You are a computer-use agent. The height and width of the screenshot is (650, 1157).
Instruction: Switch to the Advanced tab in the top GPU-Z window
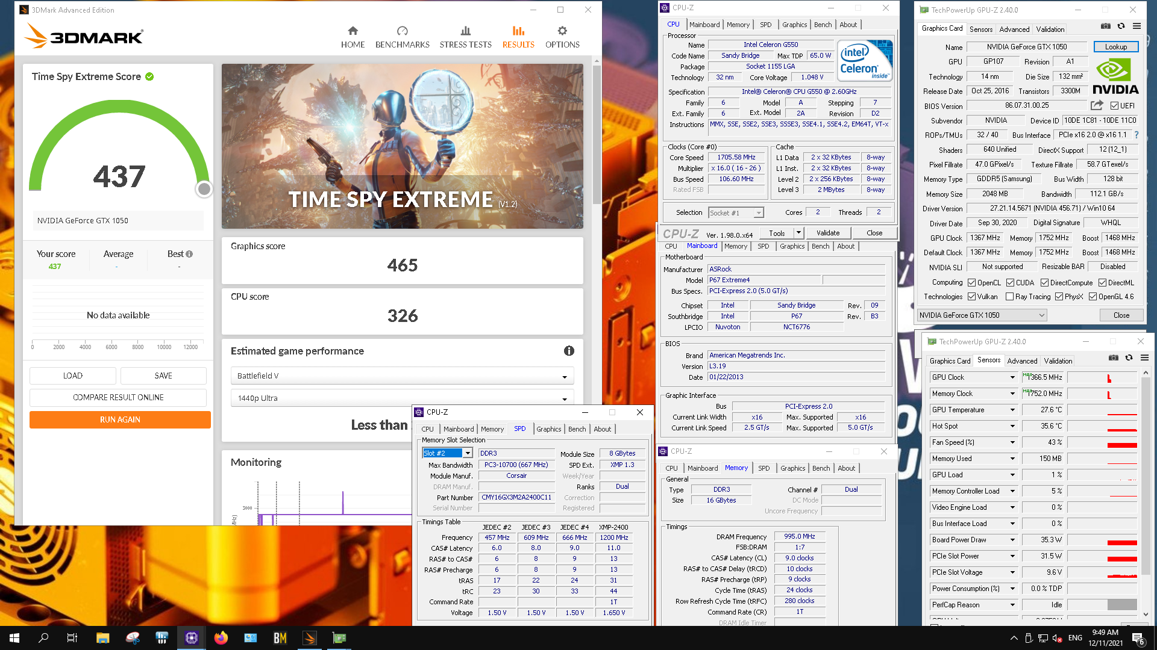1014,29
